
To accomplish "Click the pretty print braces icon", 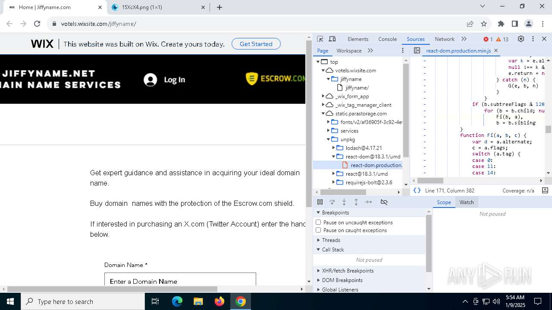I will tap(417, 190).
